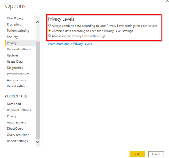Open the Query reduction options
The image size is (169, 158).
click(18, 135)
